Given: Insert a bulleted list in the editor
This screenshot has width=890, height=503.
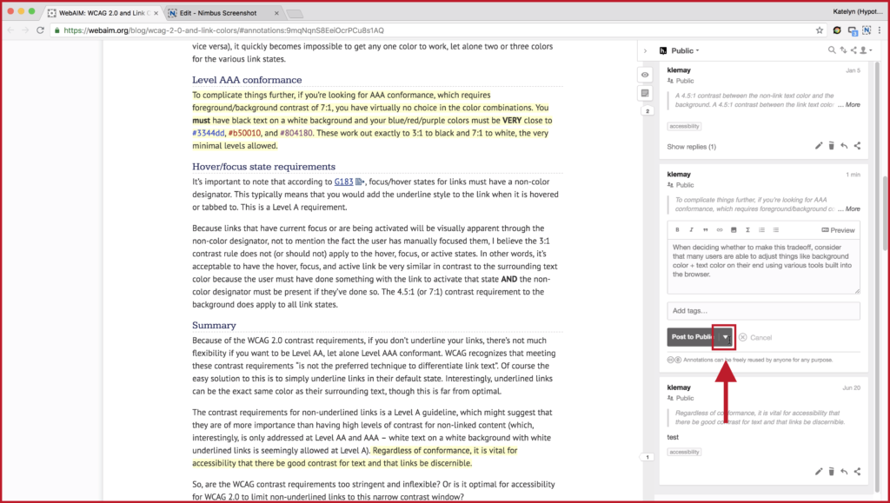Looking at the screenshot, I should click(x=776, y=230).
